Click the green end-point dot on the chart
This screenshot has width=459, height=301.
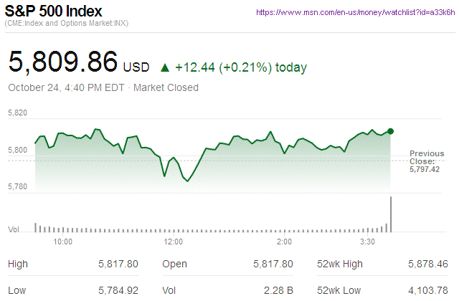390,131
